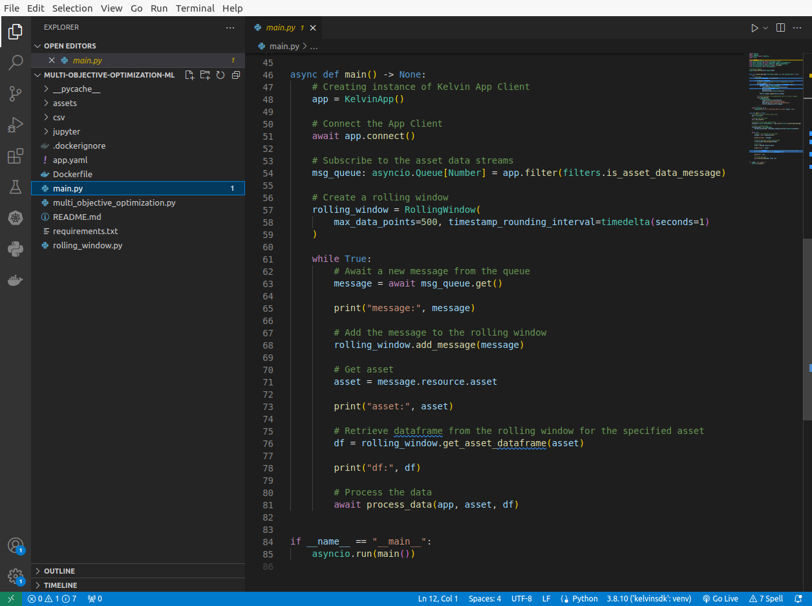This screenshot has width=812, height=606.
Task: Open multi_objective_optimization.py file
Action: coord(114,202)
